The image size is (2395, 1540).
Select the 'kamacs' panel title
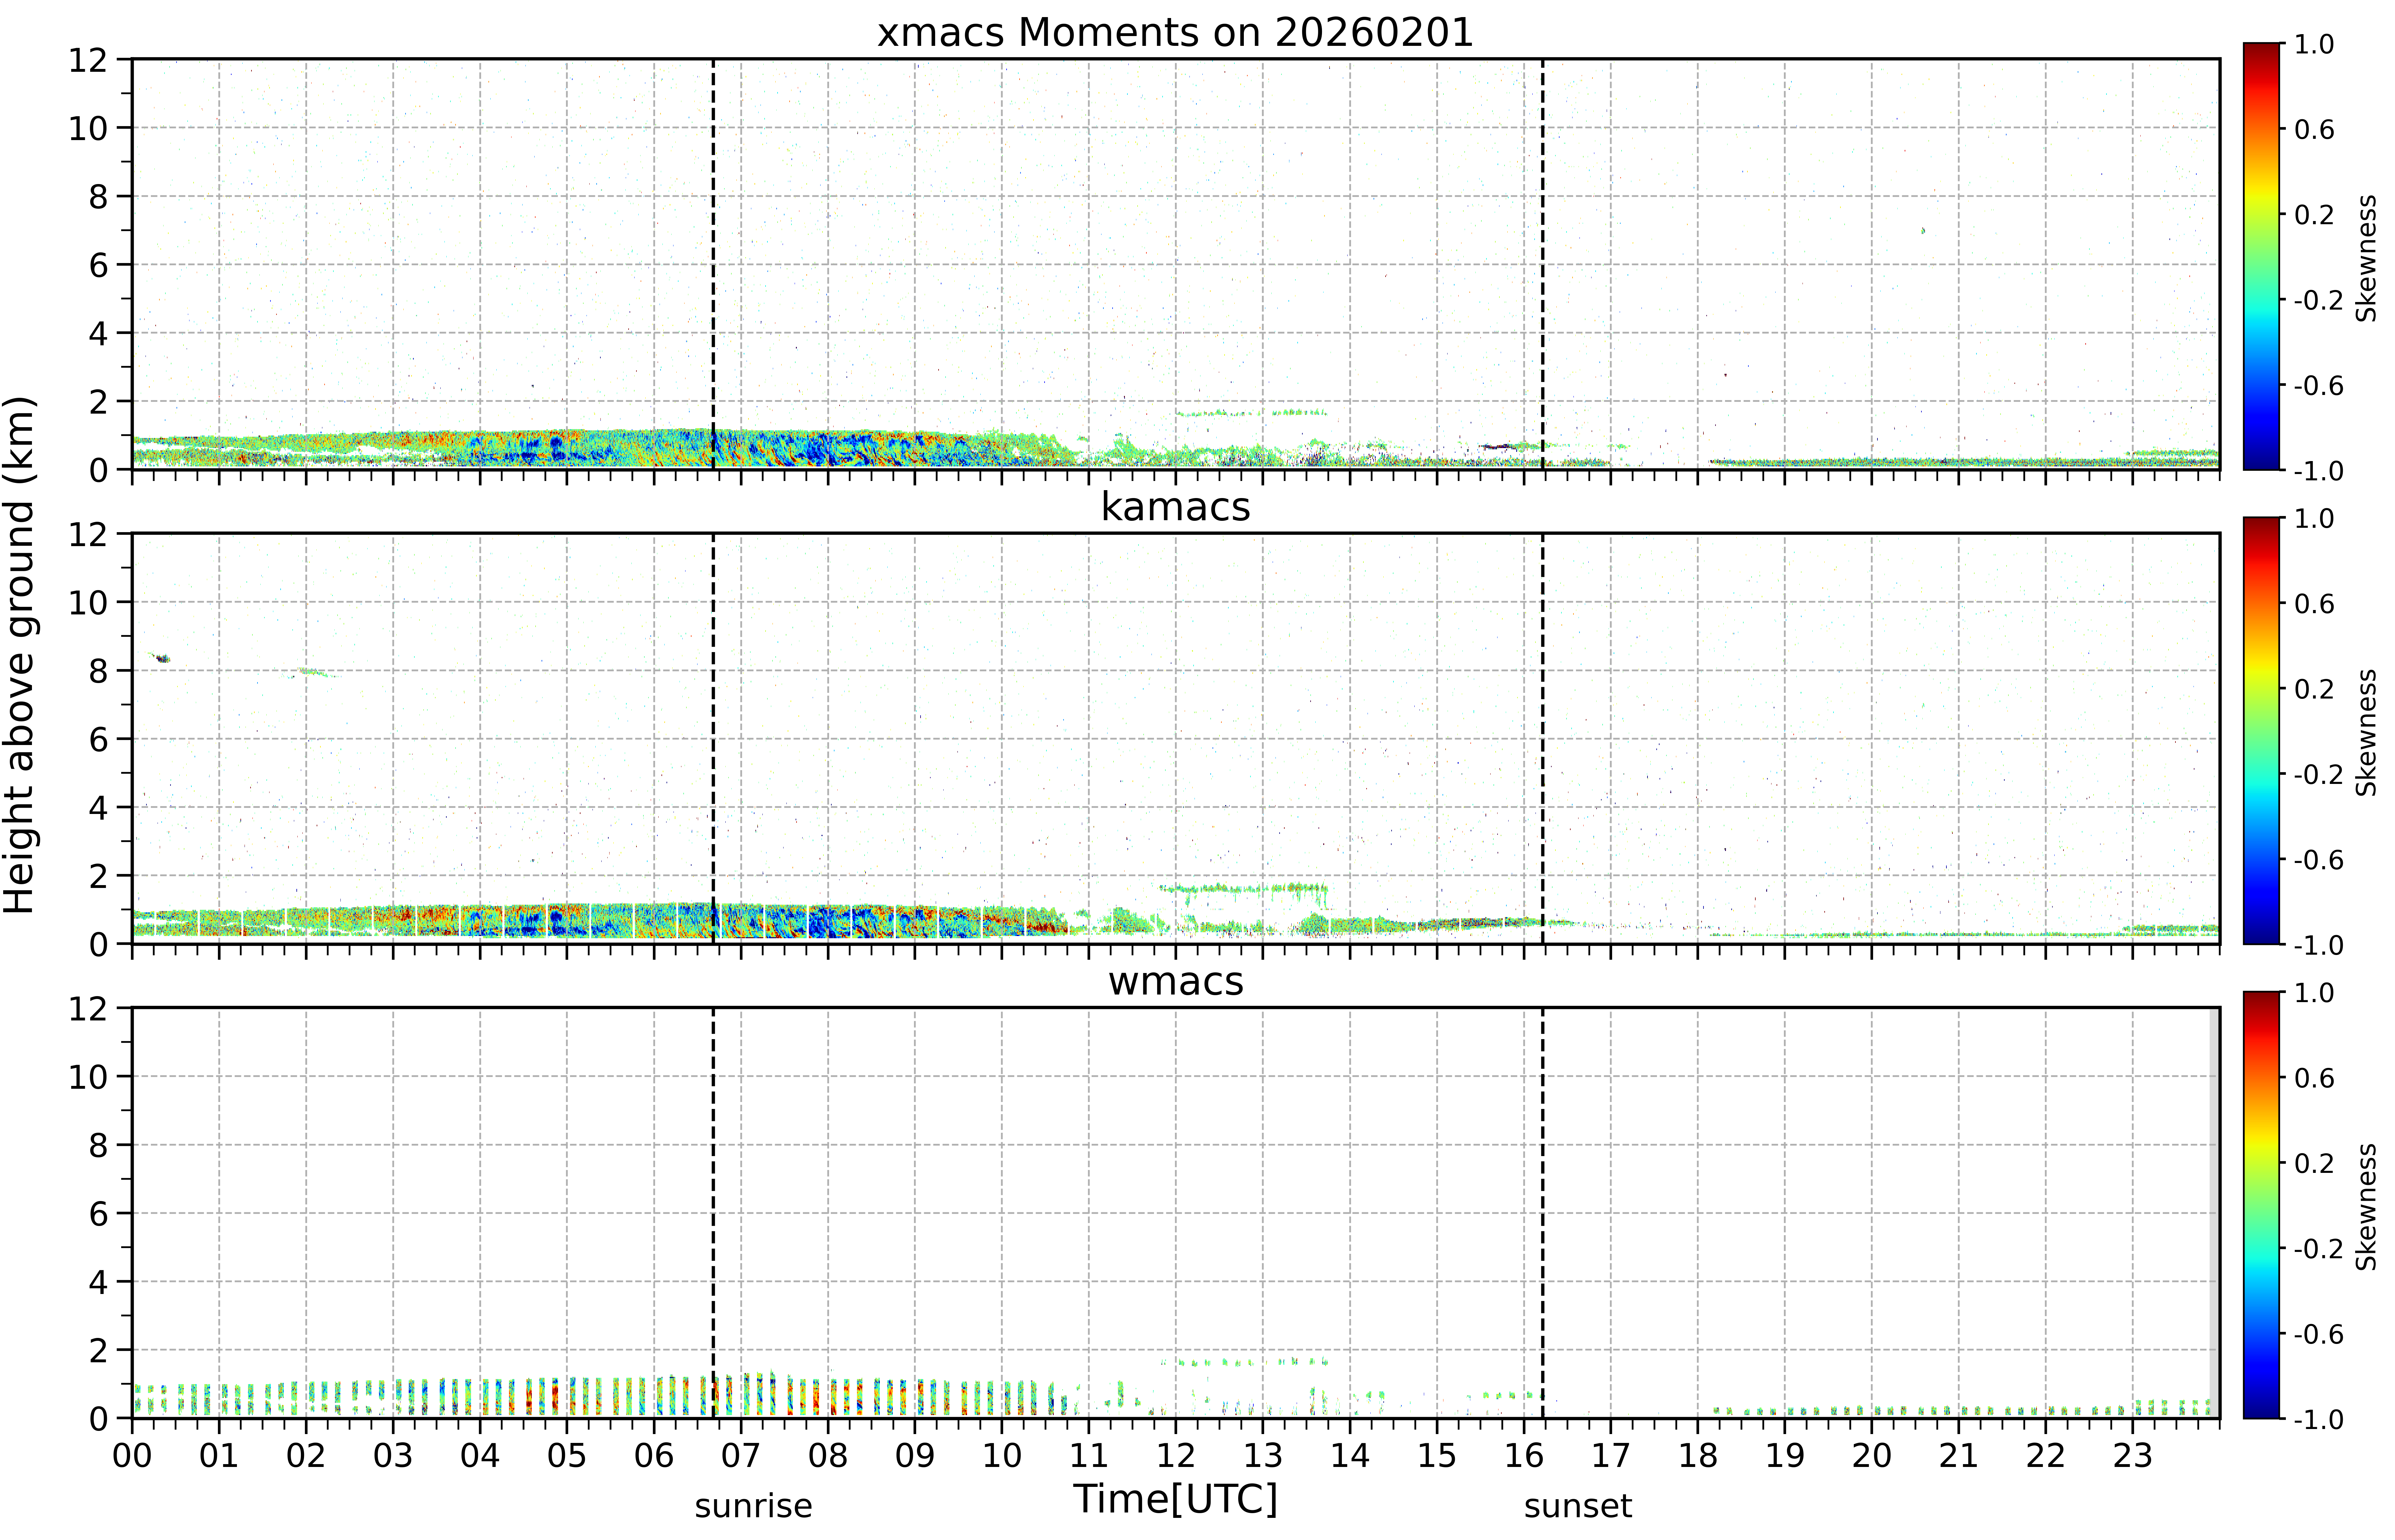(1176, 507)
